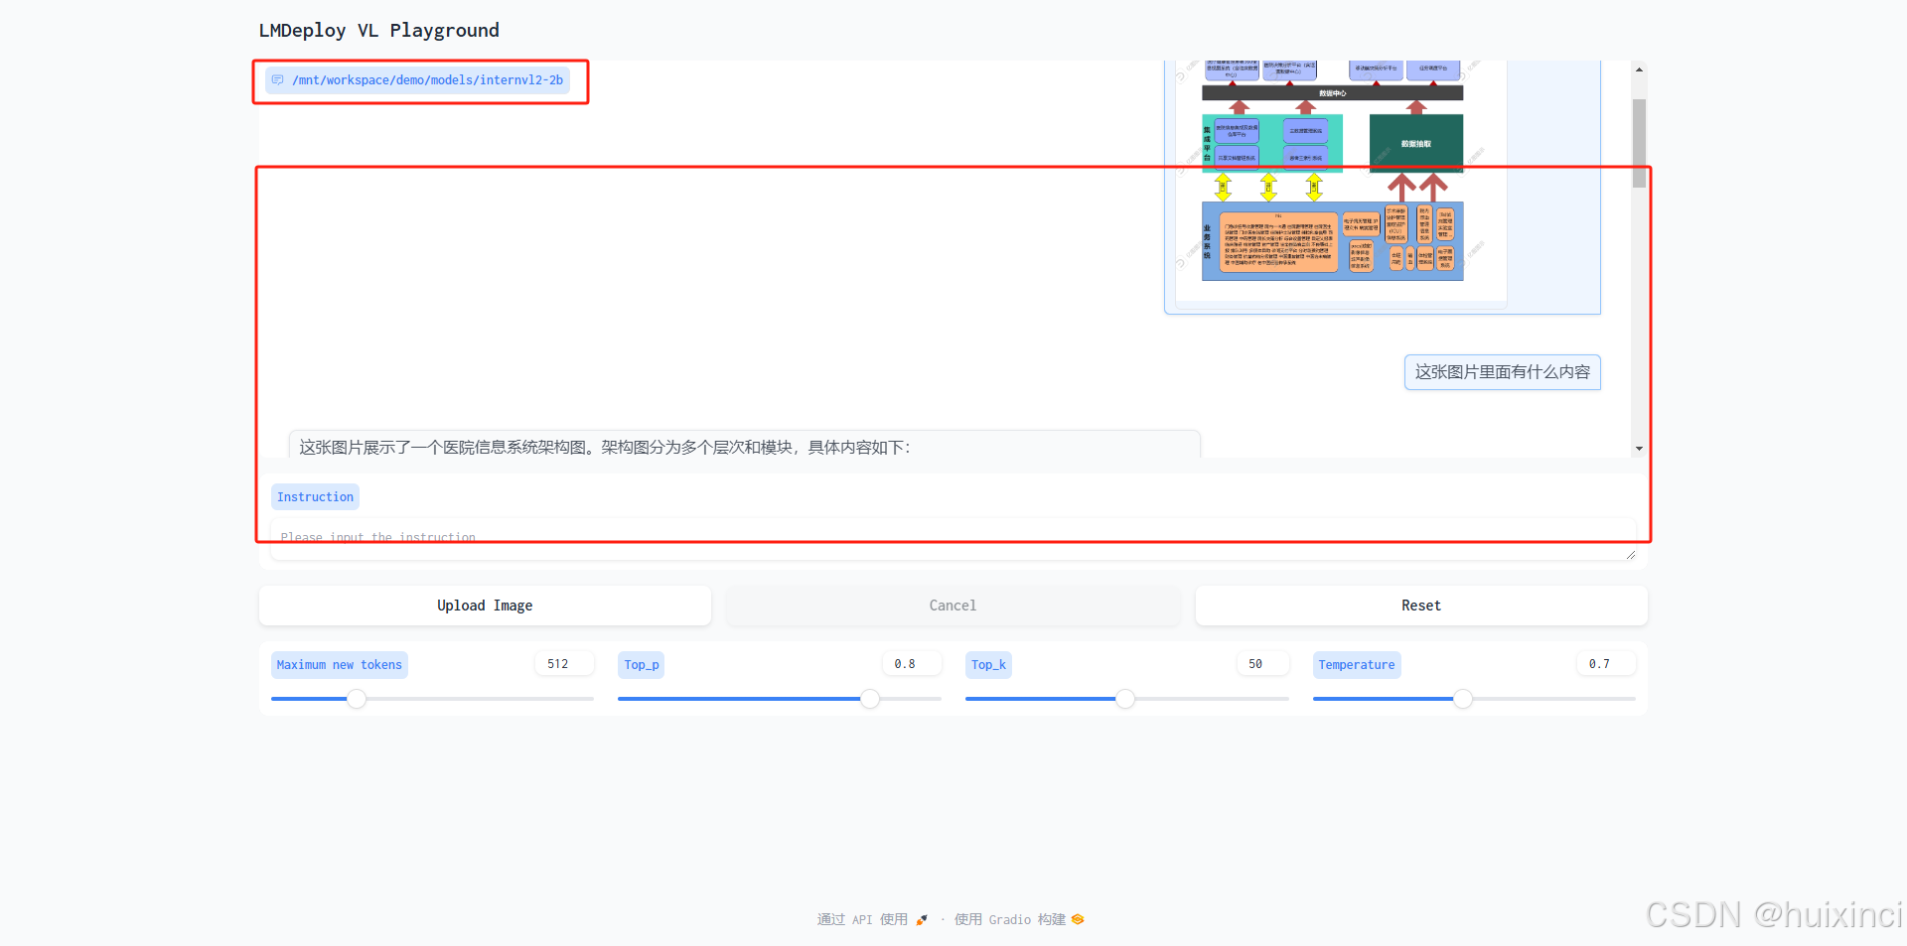This screenshot has height=946, width=1907.
Task: Click the user message 这张图片里面有什么内容
Action: click(1502, 372)
